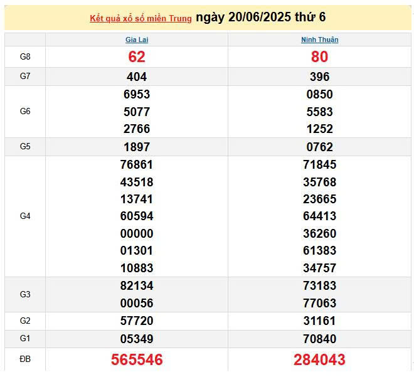Open the Kết quả xổ số miền Trung link

[141, 18]
